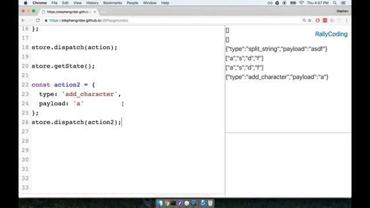Image resolution: width=370 pixels, height=208 pixels.
Task: Open the History menu
Action: [x=92, y=3]
